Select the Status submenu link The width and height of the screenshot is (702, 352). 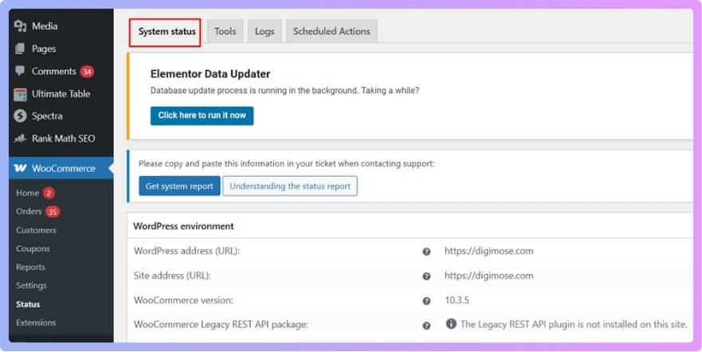tap(28, 304)
